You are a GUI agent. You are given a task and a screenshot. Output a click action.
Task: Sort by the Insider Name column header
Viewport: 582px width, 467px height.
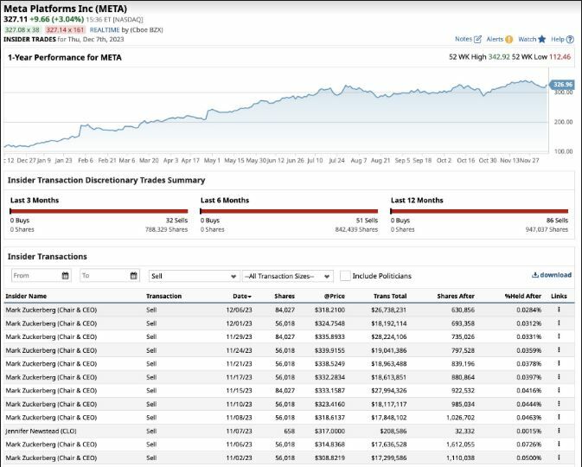click(x=26, y=296)
